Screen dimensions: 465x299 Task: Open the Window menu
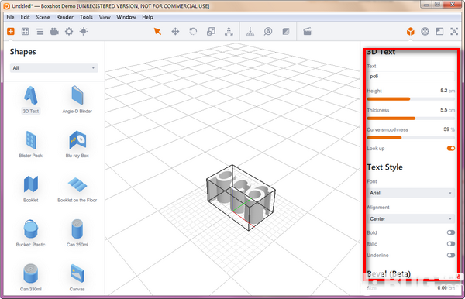[126, 17]
